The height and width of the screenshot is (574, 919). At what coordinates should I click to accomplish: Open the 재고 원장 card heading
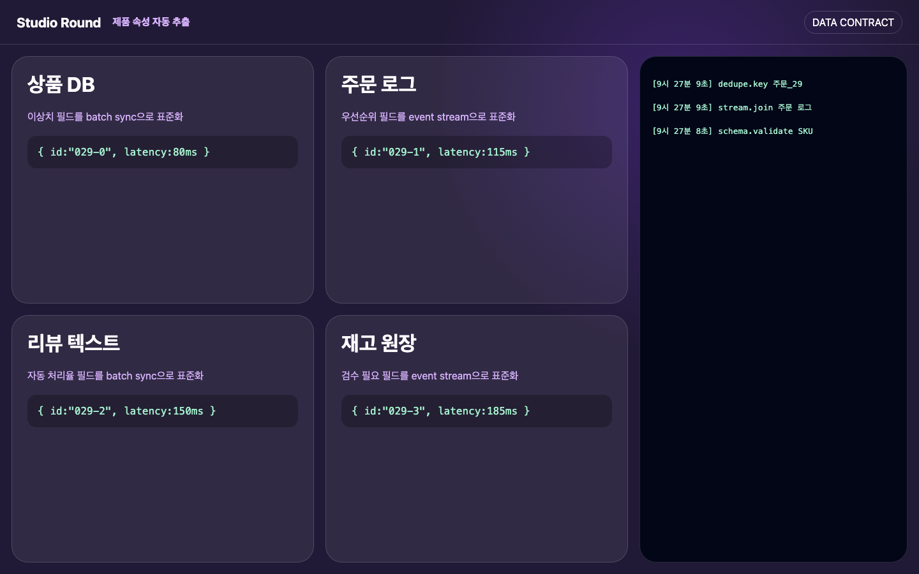coord(378,343)
